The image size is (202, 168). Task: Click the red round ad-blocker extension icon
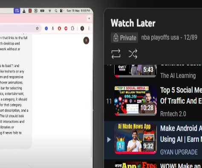point(66,29)
